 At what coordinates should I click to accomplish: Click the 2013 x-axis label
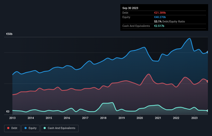(x=12, y=118)
